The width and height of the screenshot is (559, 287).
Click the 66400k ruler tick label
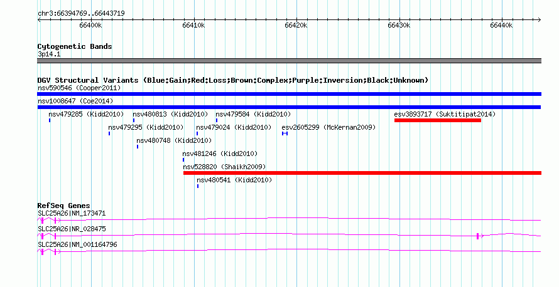(90, 25)
